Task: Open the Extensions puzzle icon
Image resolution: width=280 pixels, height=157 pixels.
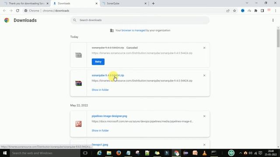Action: 255,10
